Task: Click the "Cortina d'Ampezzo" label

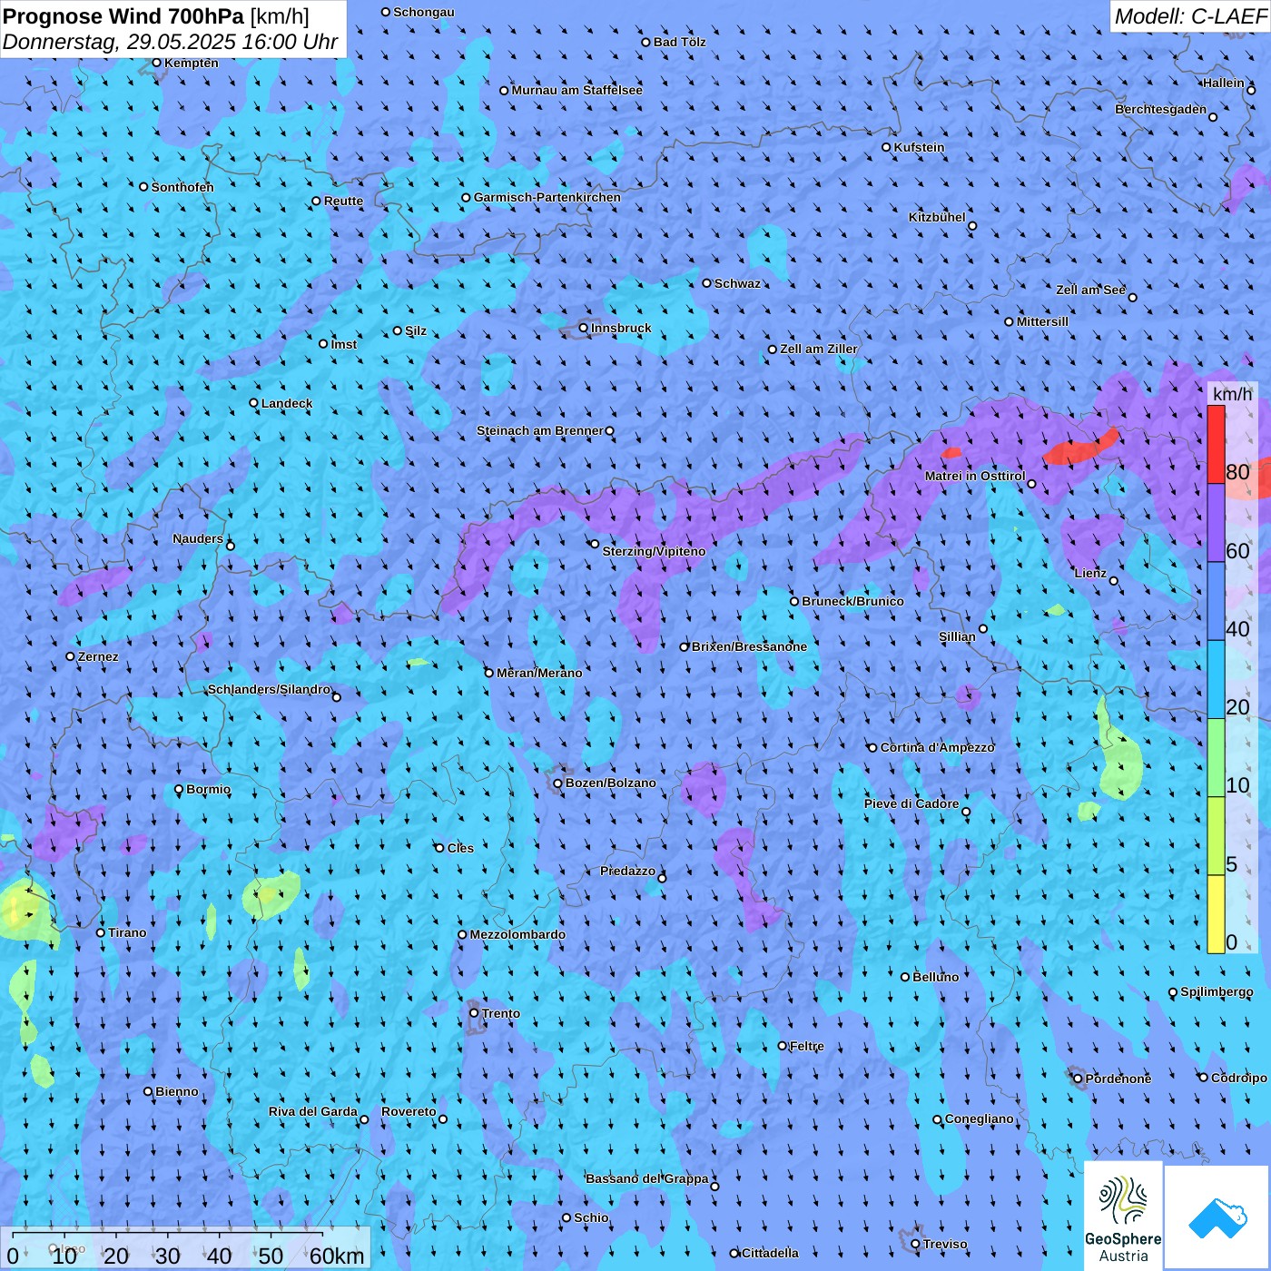Action: coord(938,747)
